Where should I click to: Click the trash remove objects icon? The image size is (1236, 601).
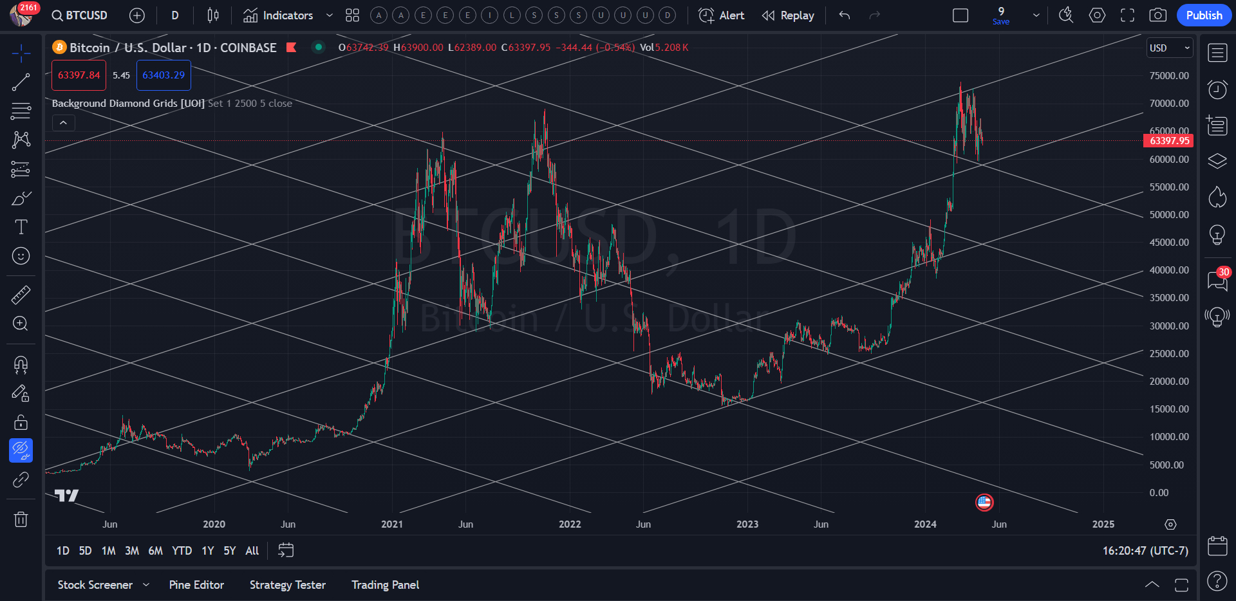point(21,519)
